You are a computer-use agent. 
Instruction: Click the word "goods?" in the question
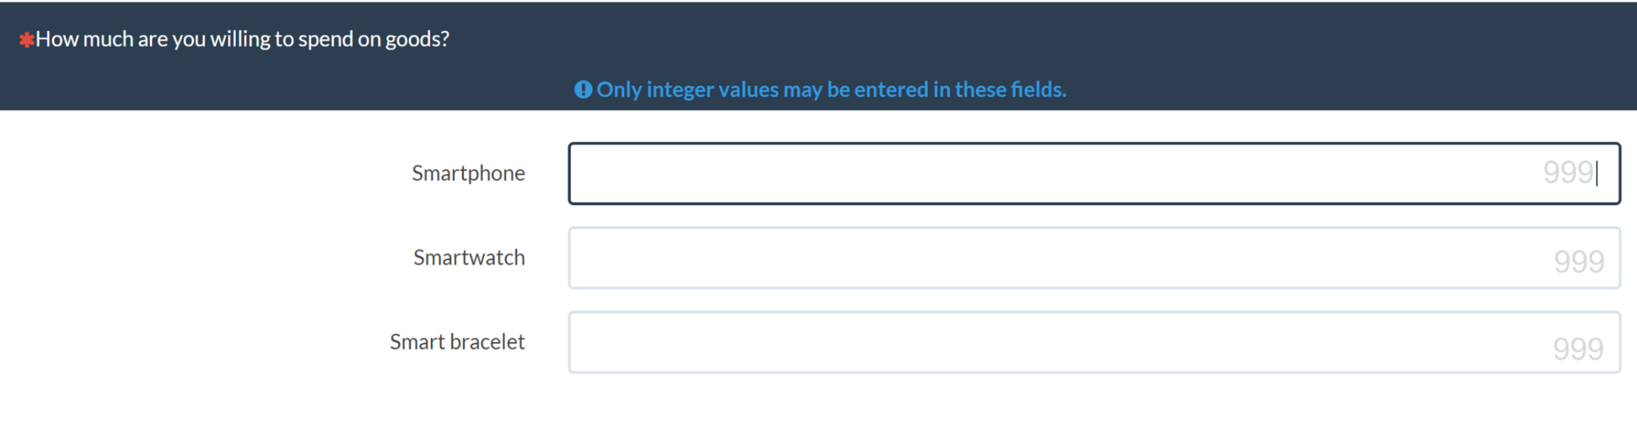coord(417,40)
